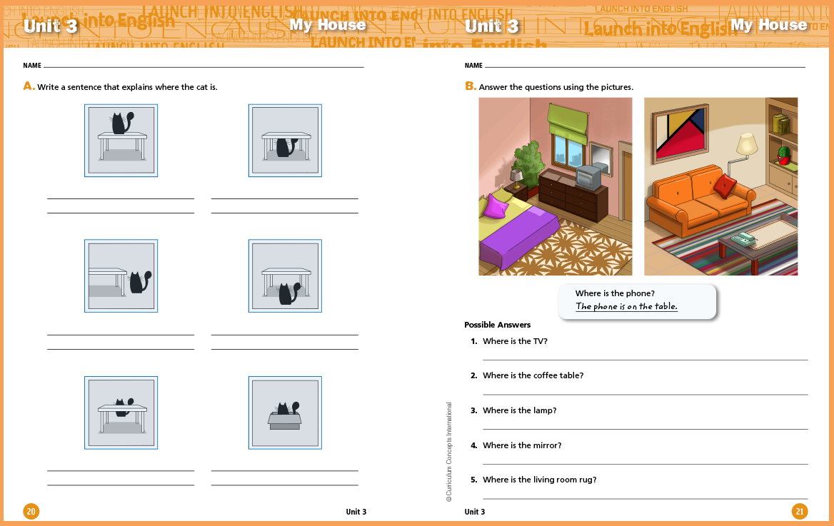This screenshot has width=834, height=526.
Task: Click the green phone on coffee table
Action: (x=743, y=239)
